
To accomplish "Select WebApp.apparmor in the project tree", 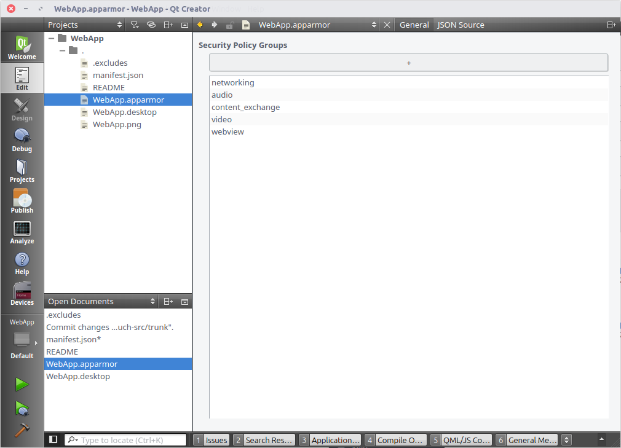I will (x=118, y=100).
